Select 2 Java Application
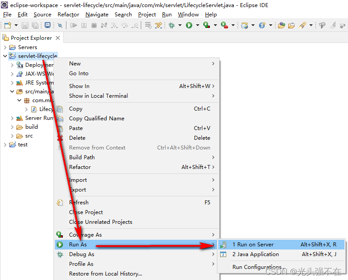Screen dimensions: 348x280 click(282, 254)
